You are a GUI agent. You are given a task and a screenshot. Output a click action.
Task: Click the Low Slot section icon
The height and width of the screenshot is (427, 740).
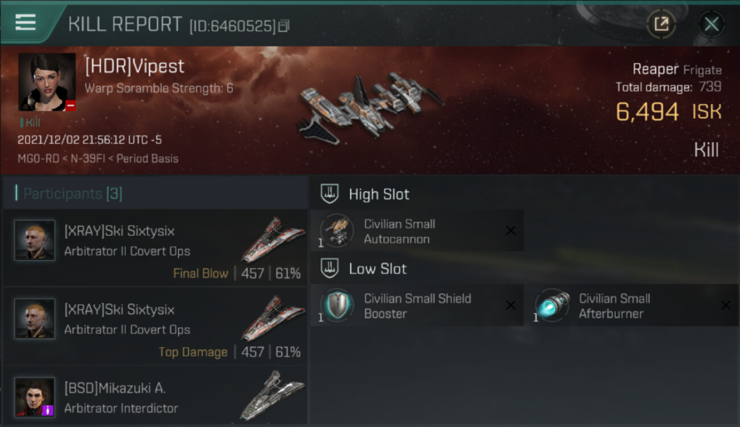coord(330,268)
